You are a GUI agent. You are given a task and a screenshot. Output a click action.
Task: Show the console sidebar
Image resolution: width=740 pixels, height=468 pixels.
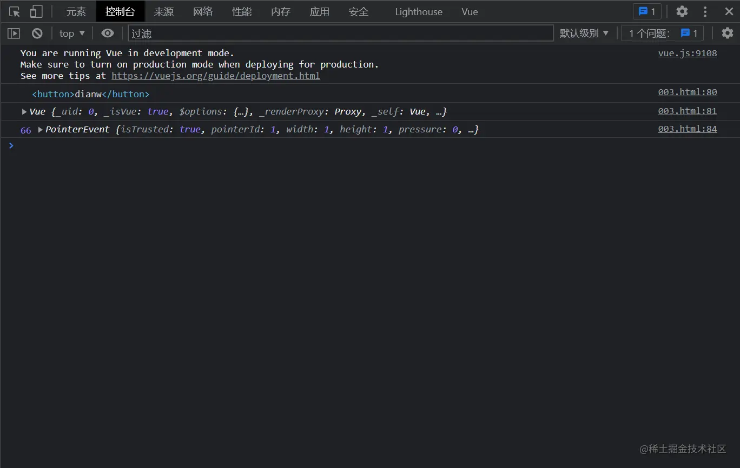(x=14, y=33)
